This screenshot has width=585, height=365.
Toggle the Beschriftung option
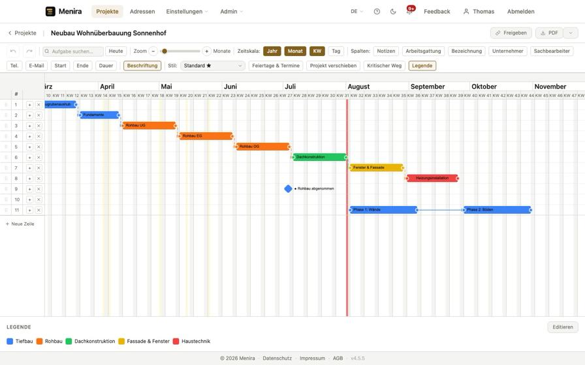(x=142, y=66)
